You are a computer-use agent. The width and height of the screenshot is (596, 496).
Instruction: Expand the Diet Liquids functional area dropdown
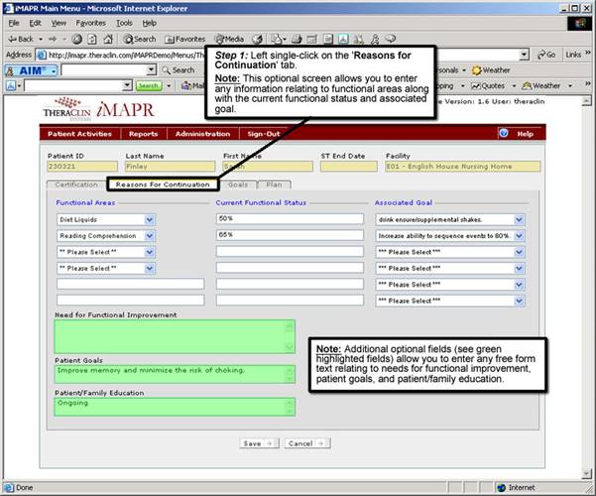coord(150,219)
